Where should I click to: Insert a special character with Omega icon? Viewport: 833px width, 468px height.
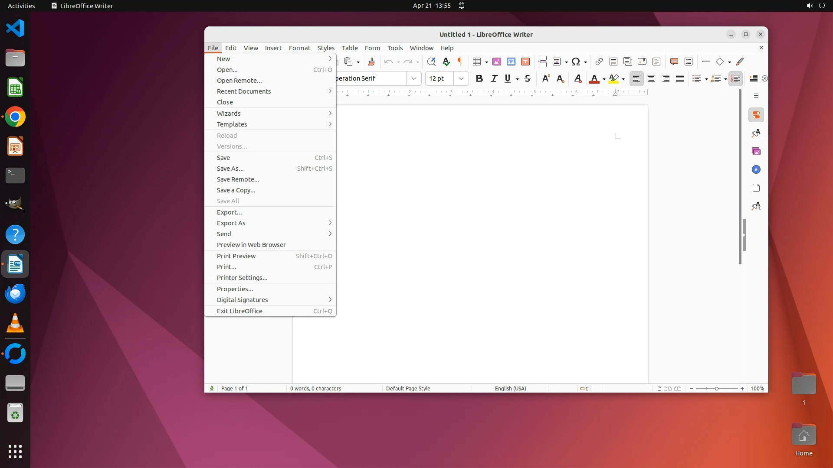[576, 62]
